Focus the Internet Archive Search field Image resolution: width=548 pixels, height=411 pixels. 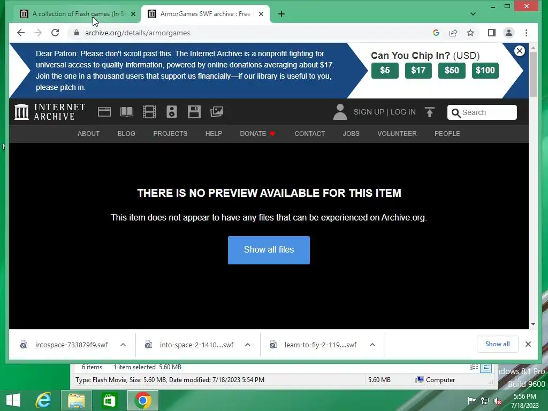[x=482, y=112]
